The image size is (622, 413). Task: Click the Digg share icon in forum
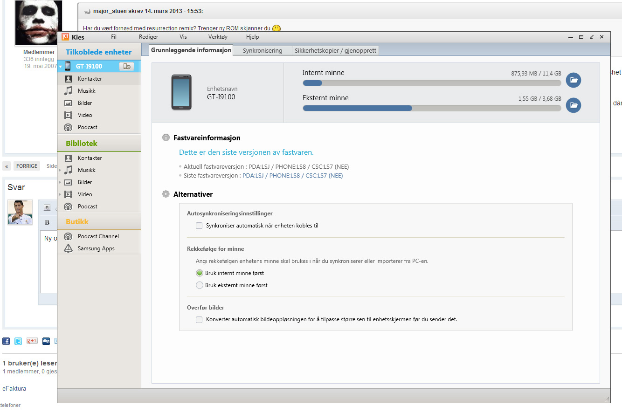46,341
